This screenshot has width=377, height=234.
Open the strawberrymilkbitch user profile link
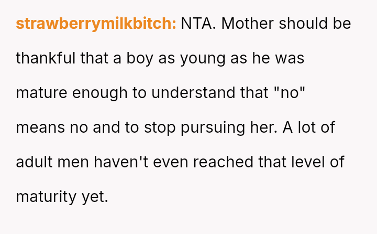click(96, 24)
